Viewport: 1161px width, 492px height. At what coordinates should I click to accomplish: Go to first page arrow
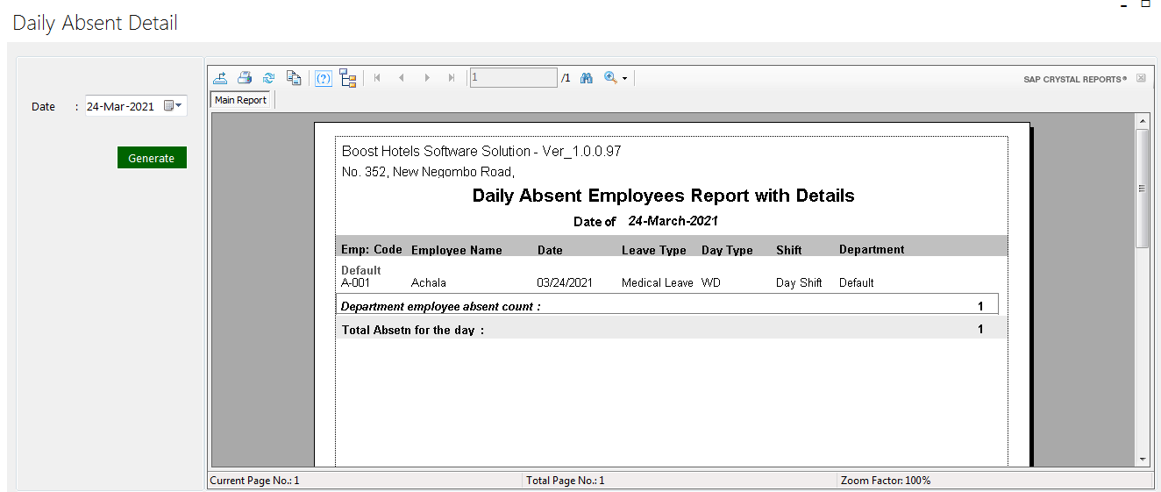(x=377, y=78)
